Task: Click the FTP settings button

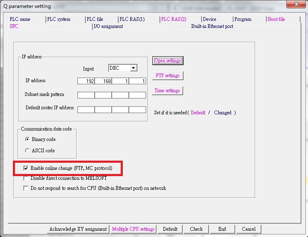Action: pos(167,76)
